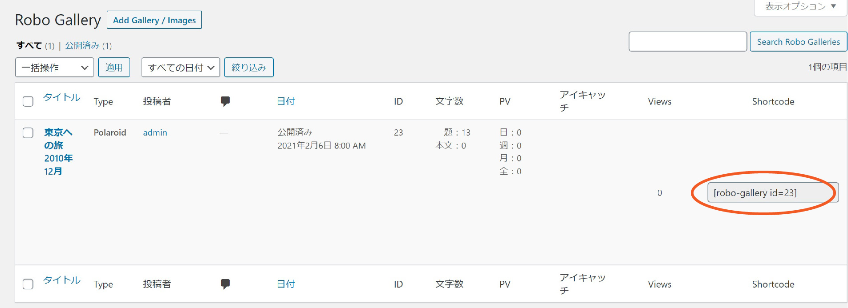
Task: Select the 東京への旅 gallery row checkbox
Action: point(28,133)
